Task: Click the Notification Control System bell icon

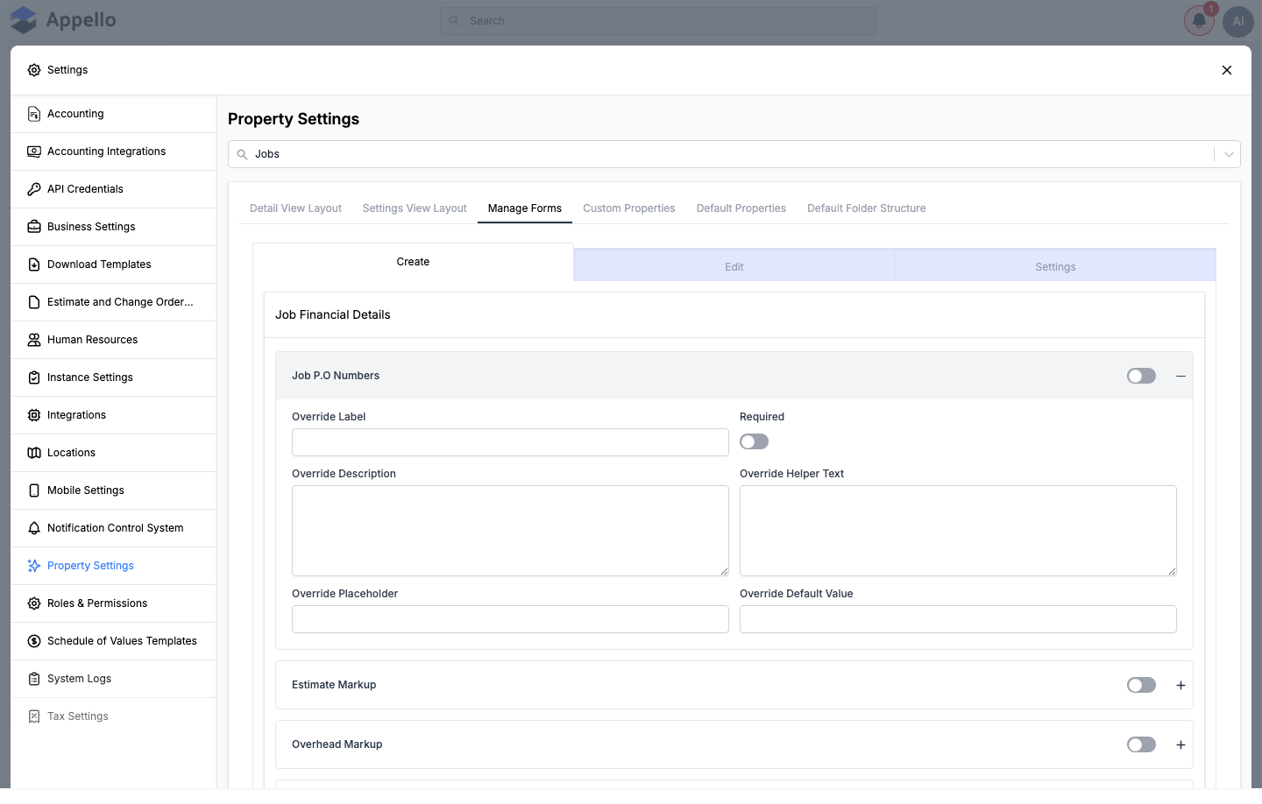Action: point(34,528)
